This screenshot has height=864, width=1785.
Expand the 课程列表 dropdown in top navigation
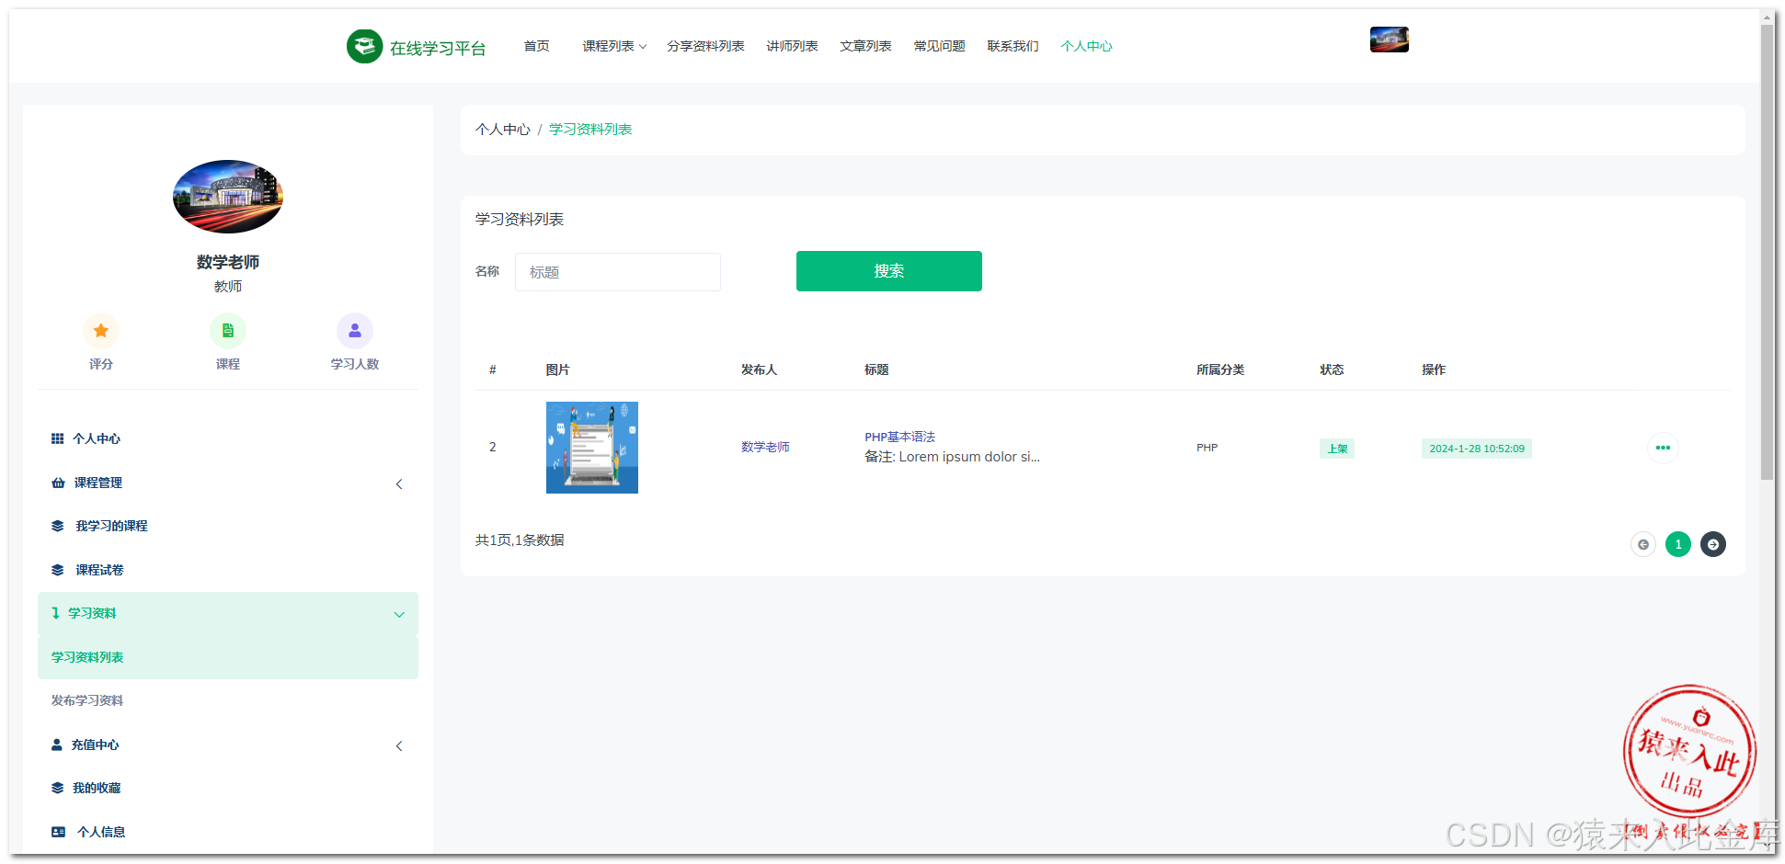[x=613, y=45]
